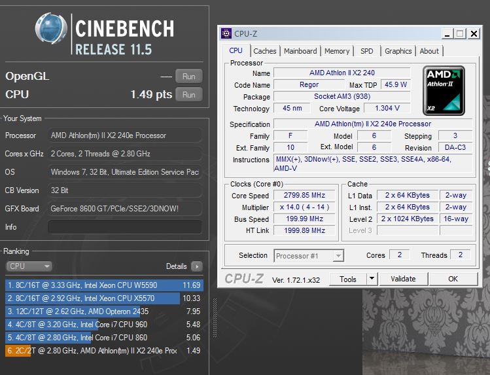The image size is (490, 375).
Task: Click the AMD Athlon II X2 logo
Action: (444, 91)
